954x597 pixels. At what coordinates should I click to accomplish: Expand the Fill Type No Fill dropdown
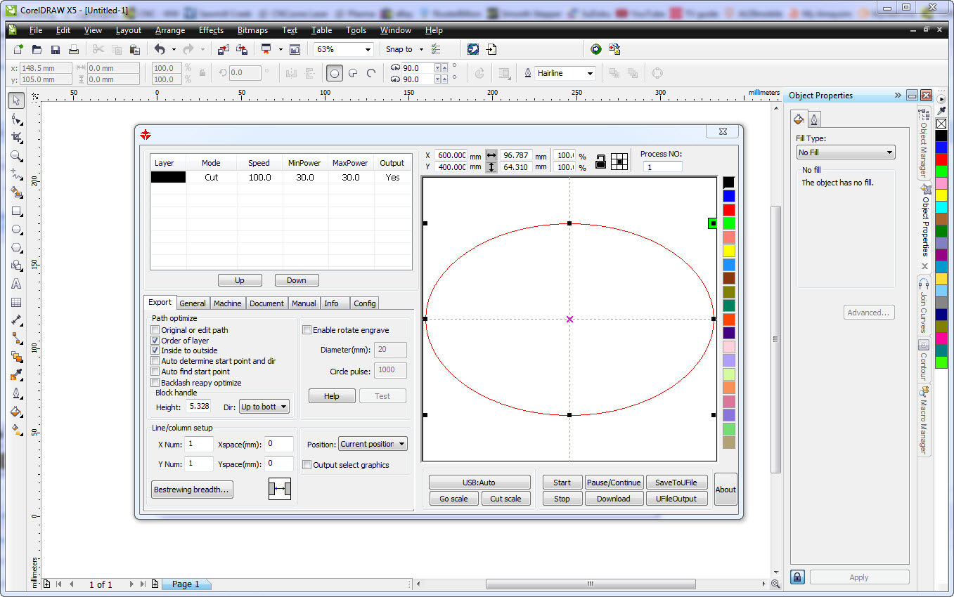pos(845,152)
